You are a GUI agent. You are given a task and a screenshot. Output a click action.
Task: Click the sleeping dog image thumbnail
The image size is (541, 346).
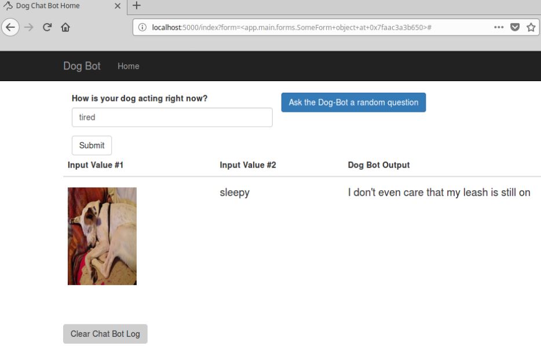pos(102,236)
